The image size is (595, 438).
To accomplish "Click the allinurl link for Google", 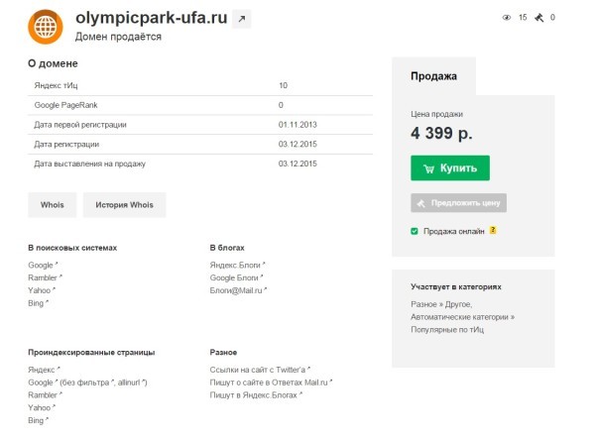I will 129,382.
